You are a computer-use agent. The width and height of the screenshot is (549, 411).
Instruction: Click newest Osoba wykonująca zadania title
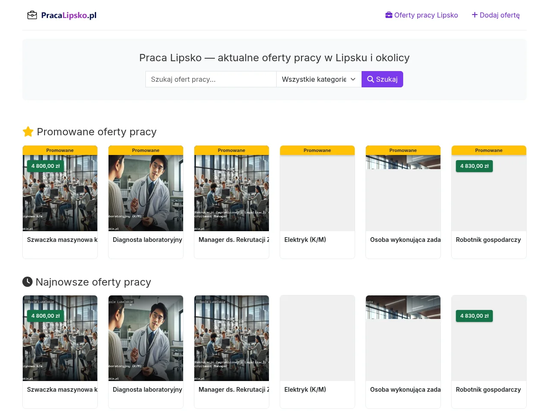point(405,390)
